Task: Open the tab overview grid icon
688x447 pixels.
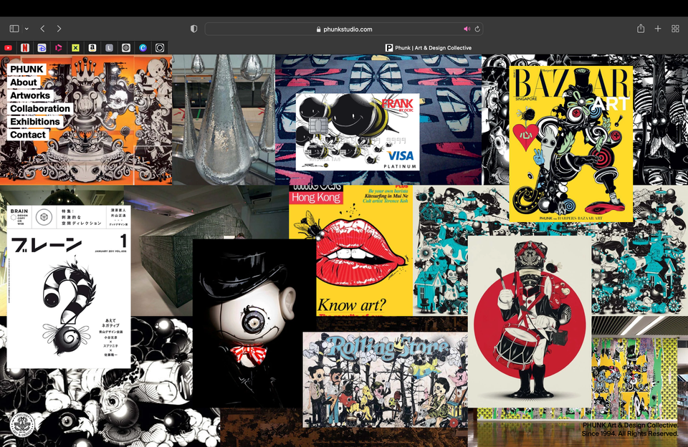Action: pyautogui.click(x=674, y=29)
